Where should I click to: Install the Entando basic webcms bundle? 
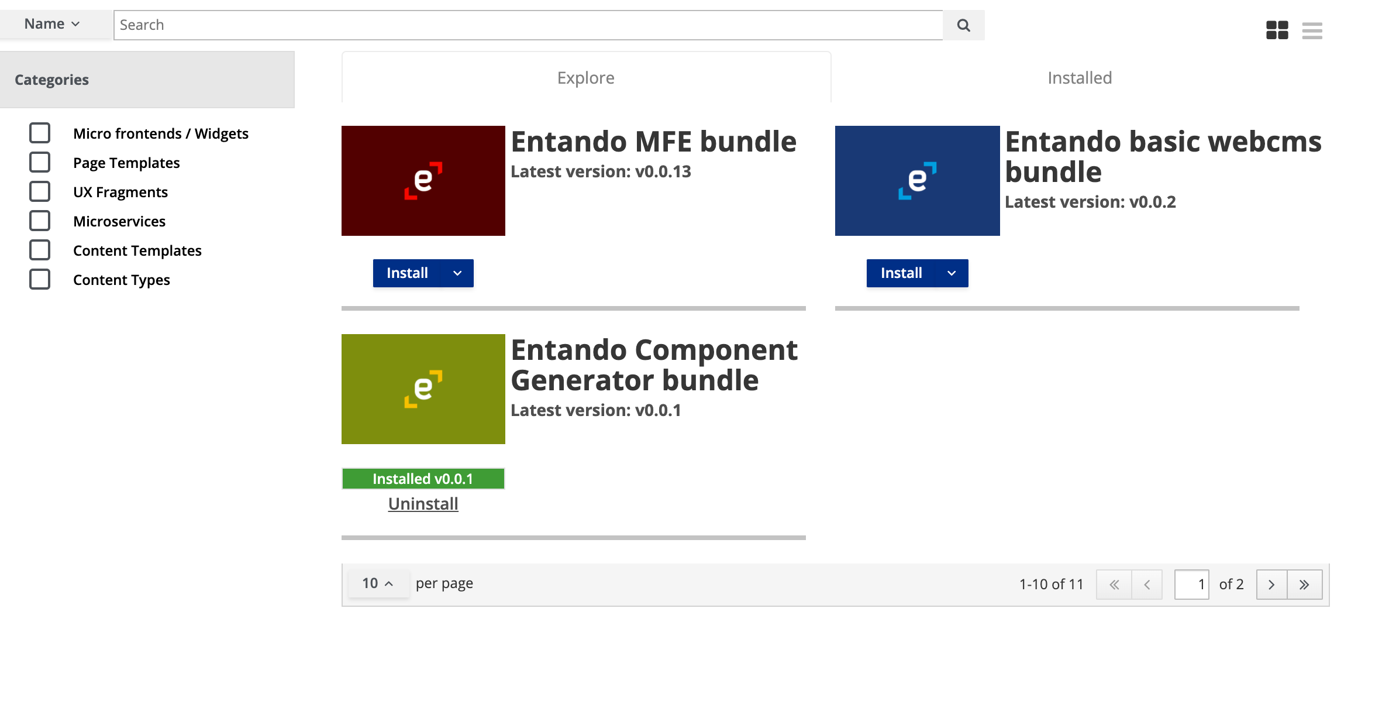901,273
